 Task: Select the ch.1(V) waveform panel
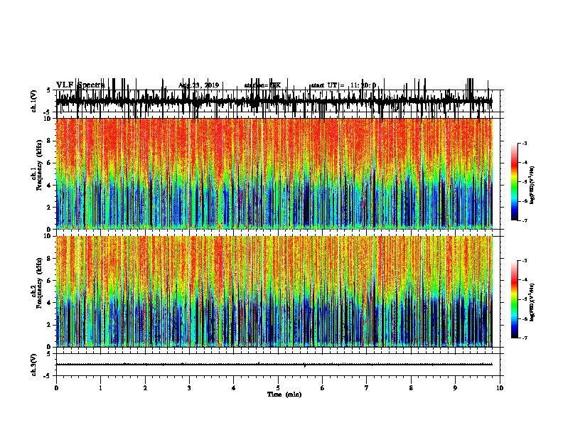click(279, 101)
